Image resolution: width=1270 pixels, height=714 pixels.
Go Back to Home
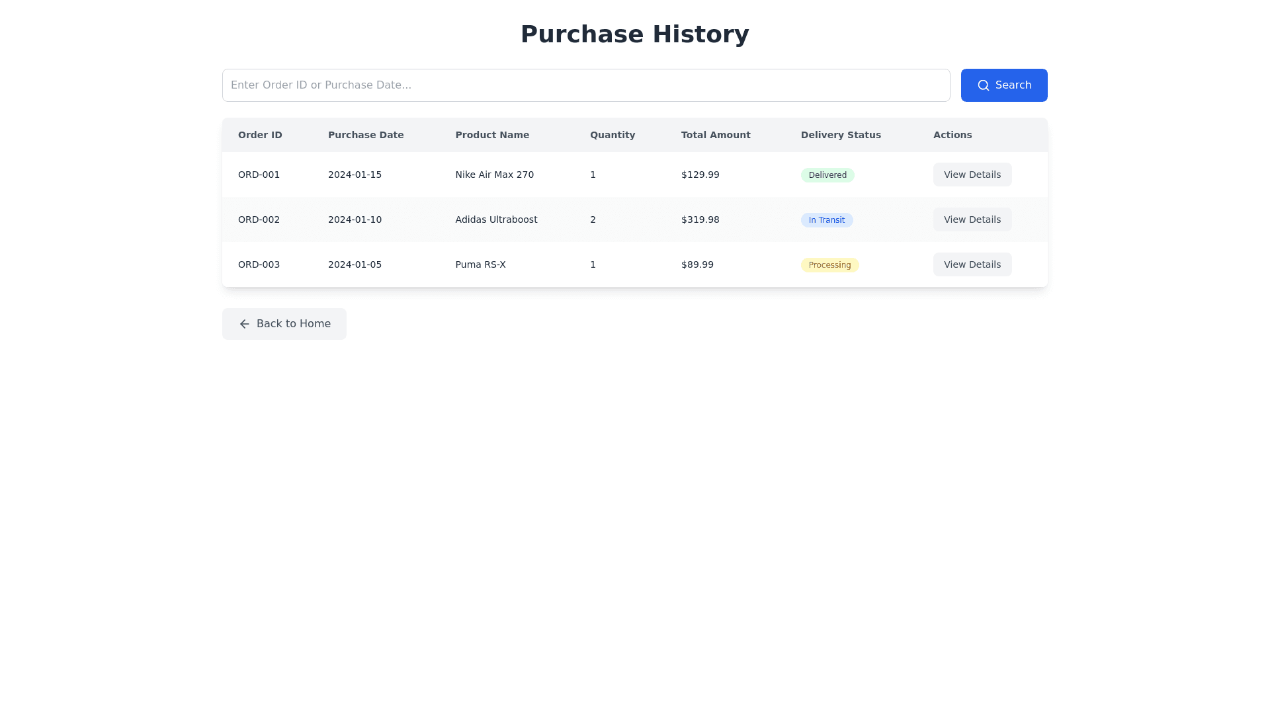pos(284,324)
